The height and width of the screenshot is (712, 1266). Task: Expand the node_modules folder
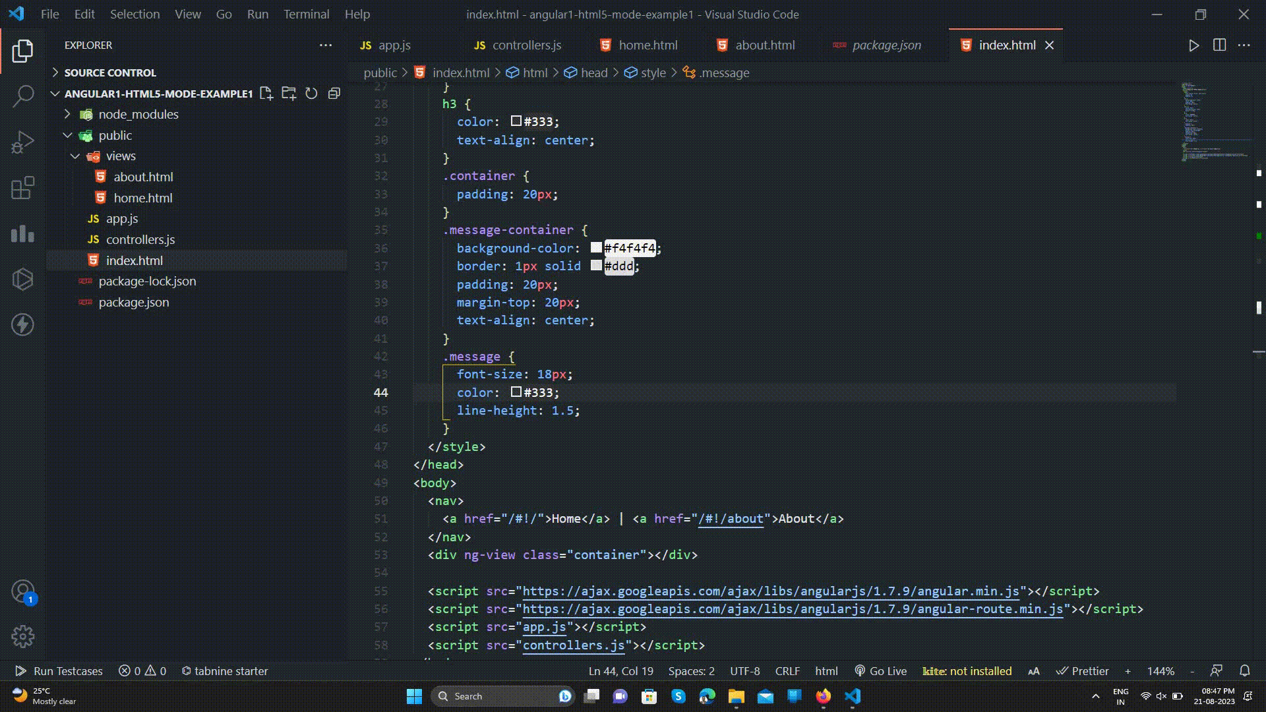[138, 114]
